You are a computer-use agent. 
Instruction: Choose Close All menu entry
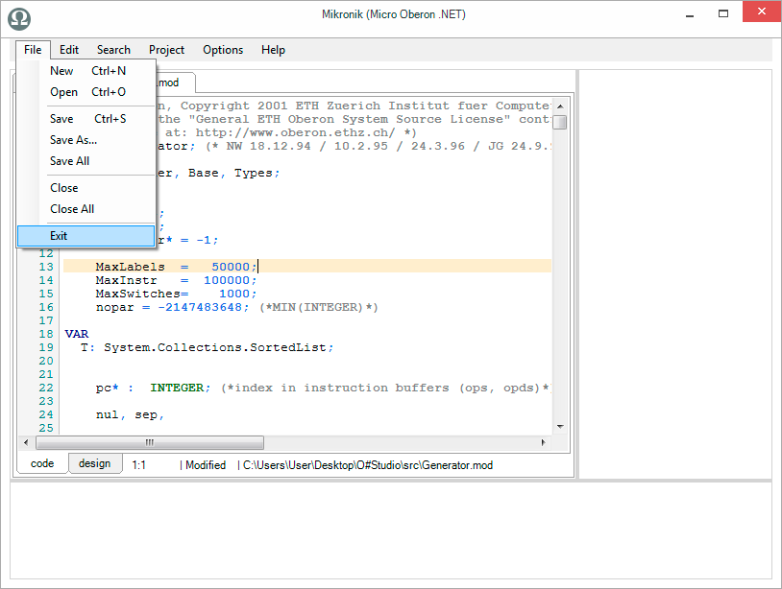[x=86, y=209]
